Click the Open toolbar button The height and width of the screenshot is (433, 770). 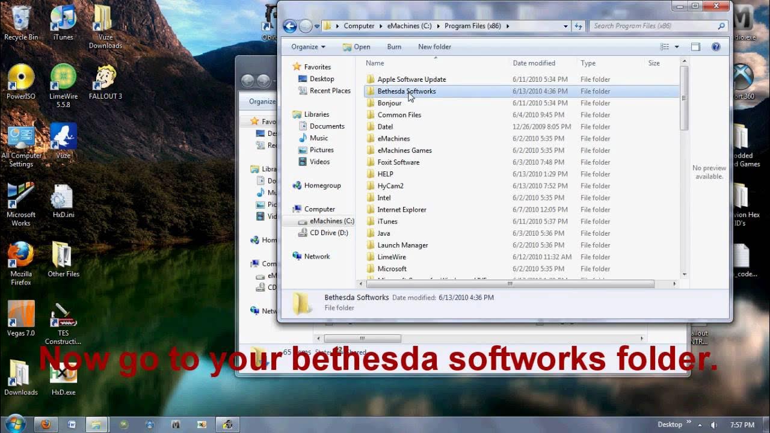coord(356,46)
